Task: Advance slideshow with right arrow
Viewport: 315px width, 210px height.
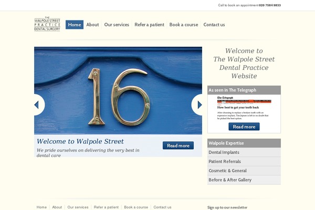Action: 198,104
